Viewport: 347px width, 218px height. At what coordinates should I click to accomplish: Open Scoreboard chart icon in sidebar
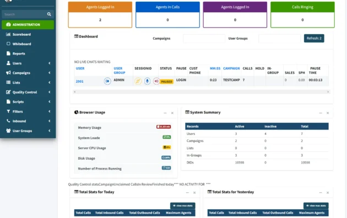pos(8,34)
